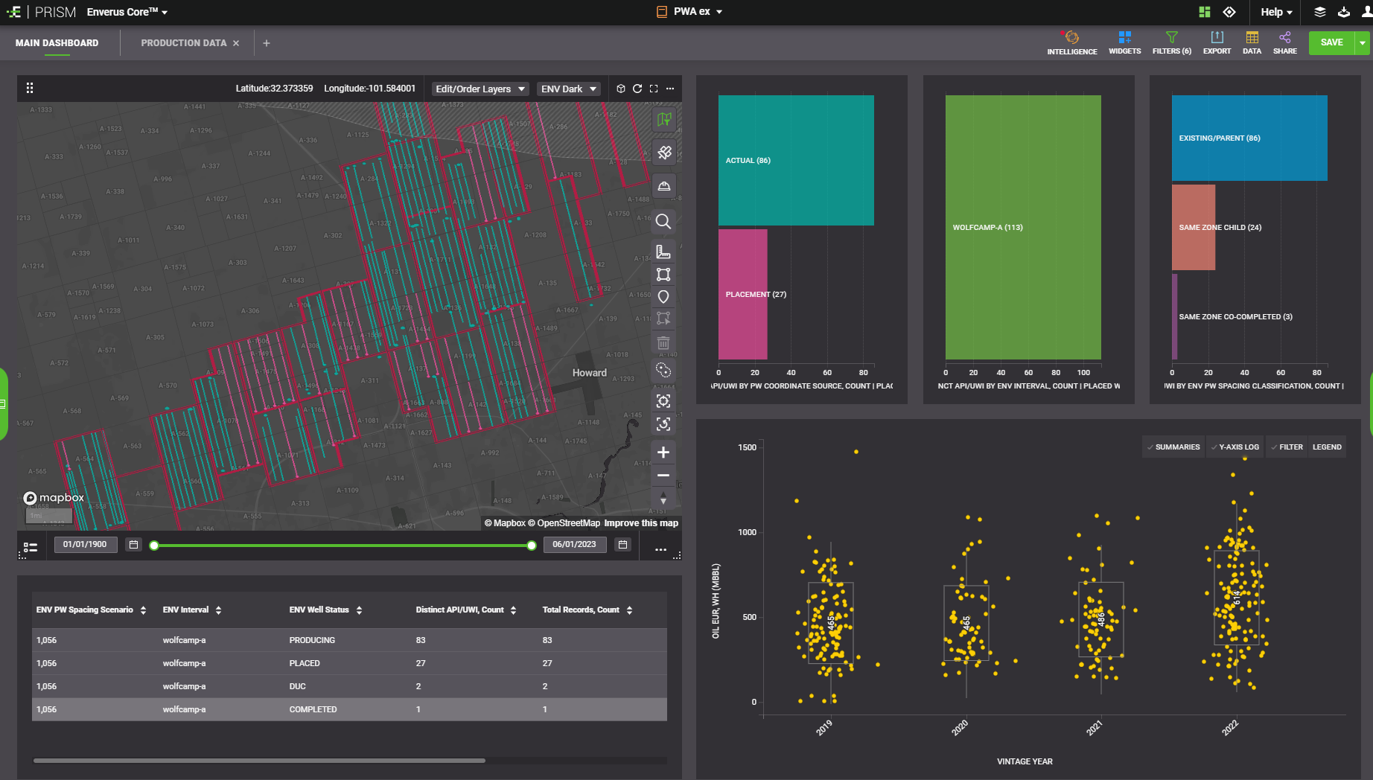Click the Legend button on scatter chart
1373x780 pixels.
pos(1327,447)
